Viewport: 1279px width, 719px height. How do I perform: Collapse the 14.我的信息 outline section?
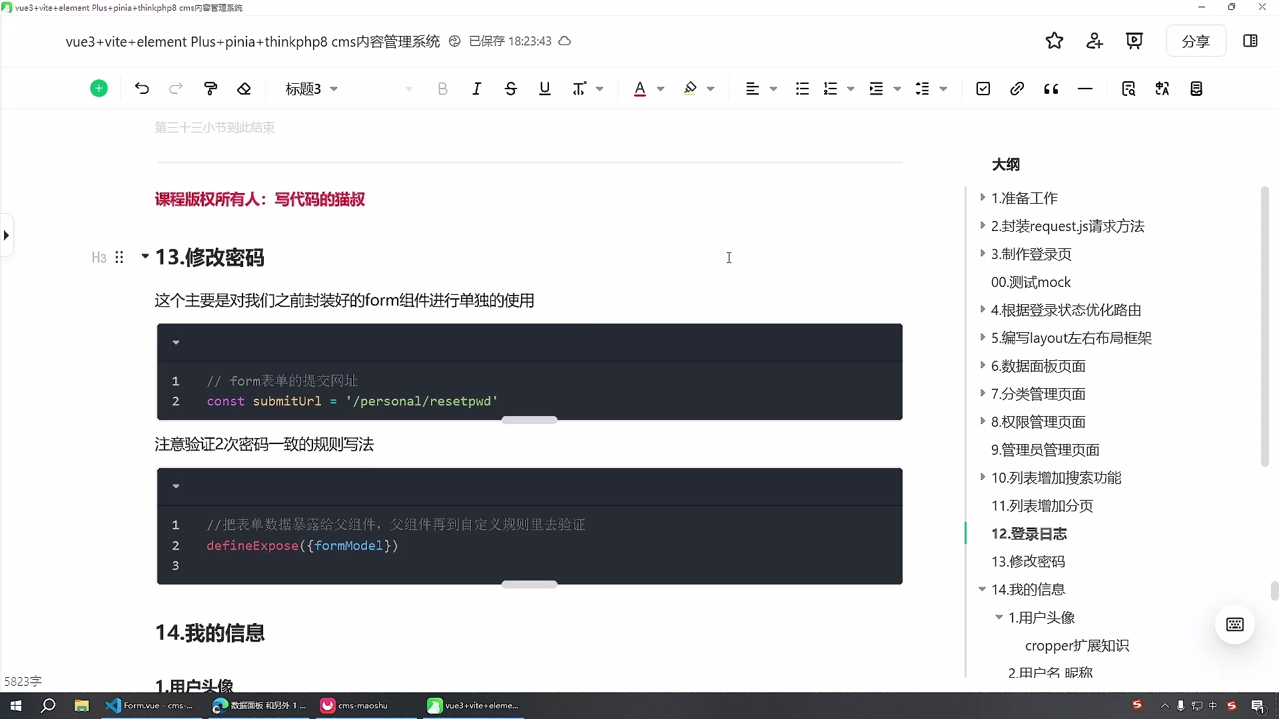click(x=983, y=589)
